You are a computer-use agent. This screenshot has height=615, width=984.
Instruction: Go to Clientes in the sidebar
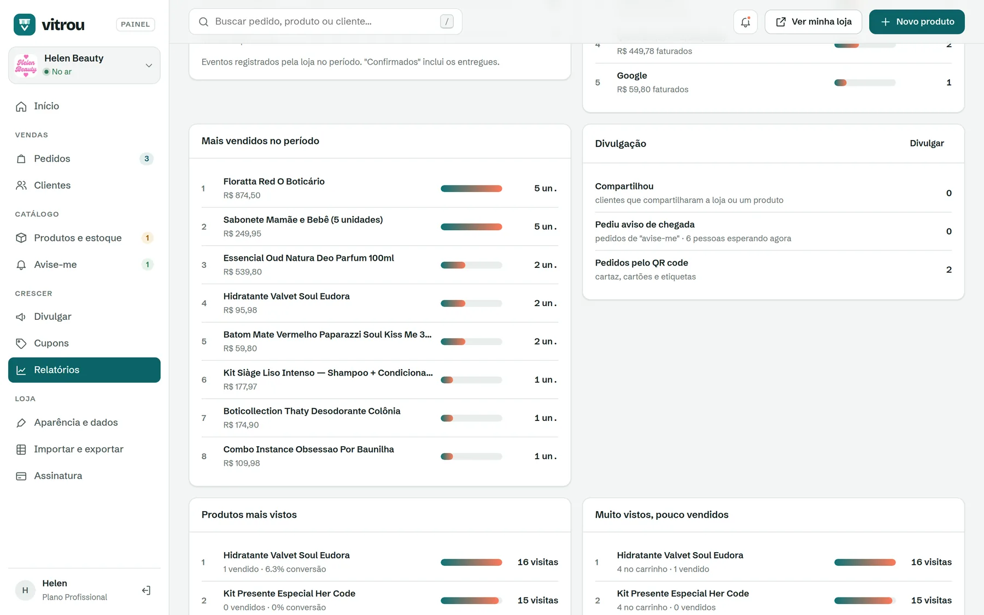(x=84, y=185)
